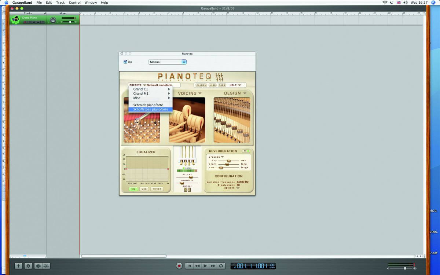The width and height of the screenshot is (440, 275).
Task: Click the time display LCD
Action: point(253,266)
